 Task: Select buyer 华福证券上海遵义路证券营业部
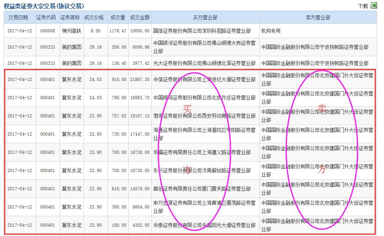point(202,152)
